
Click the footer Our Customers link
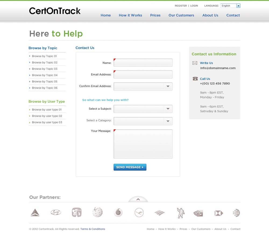201,229
